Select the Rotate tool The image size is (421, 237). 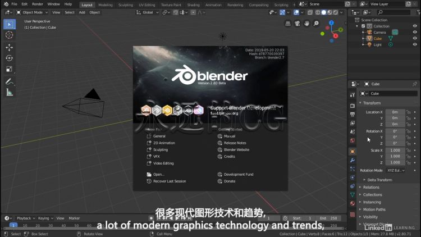click(10, 58)
